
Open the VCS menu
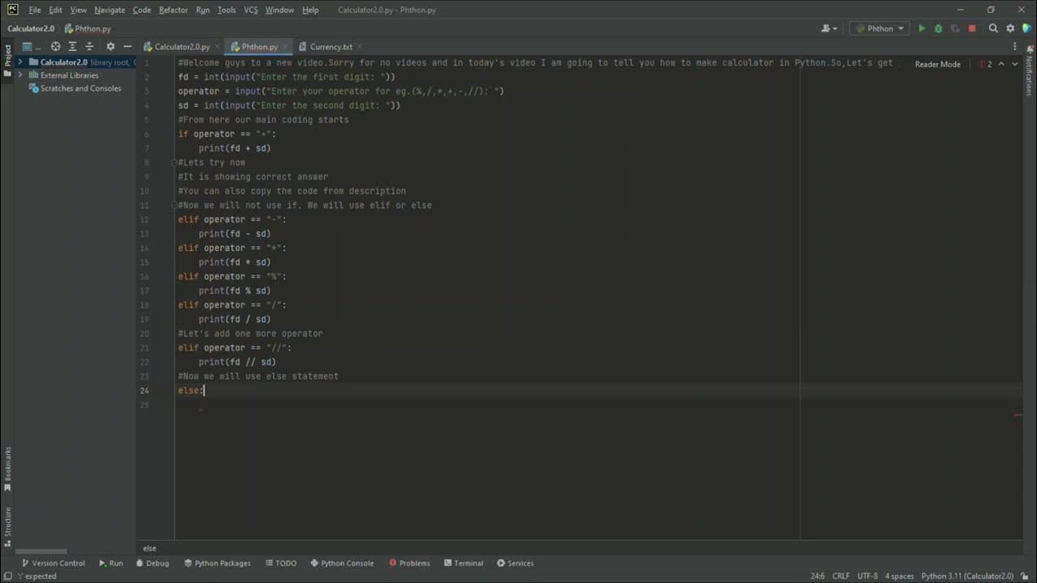coord(251,10)
